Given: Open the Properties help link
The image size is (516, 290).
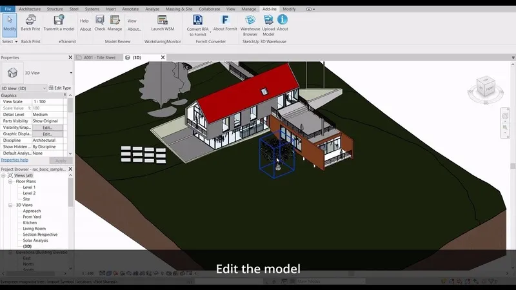Looking at the screenshot, I should (x=14, y=160).
